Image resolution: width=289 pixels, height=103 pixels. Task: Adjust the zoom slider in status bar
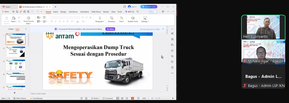click(x=159, y=98)
